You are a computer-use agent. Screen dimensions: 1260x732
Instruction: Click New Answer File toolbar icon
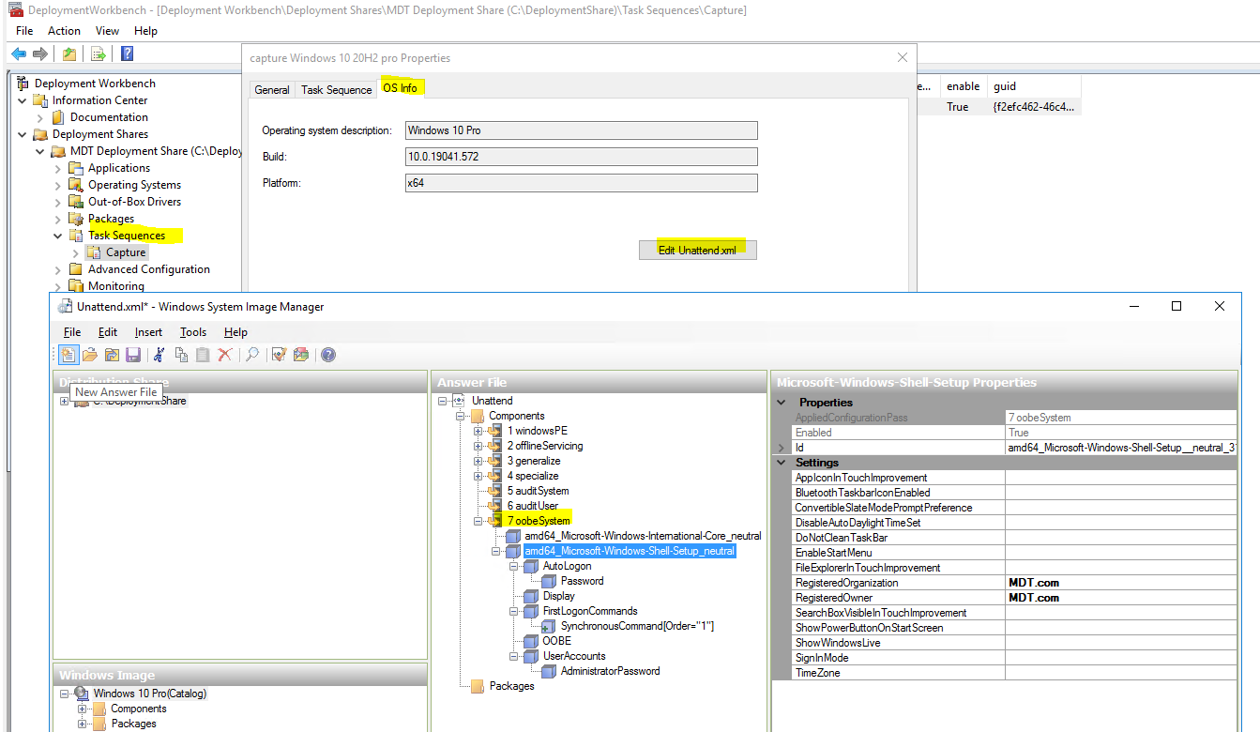pyautogui.click(x=68, y=355)
